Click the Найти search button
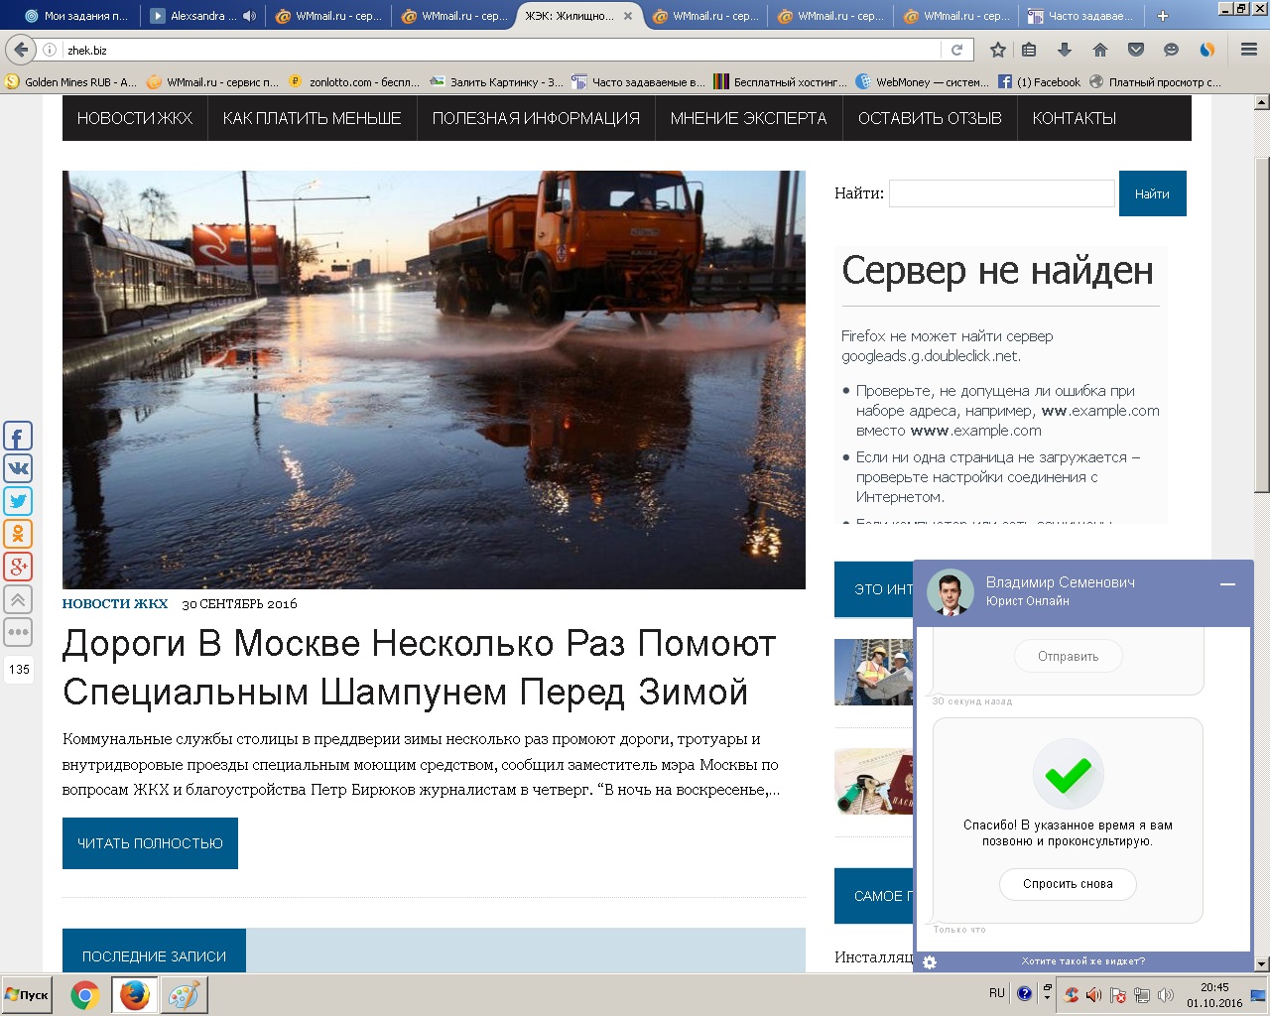1270x1016 pixels. point(1152,193)
